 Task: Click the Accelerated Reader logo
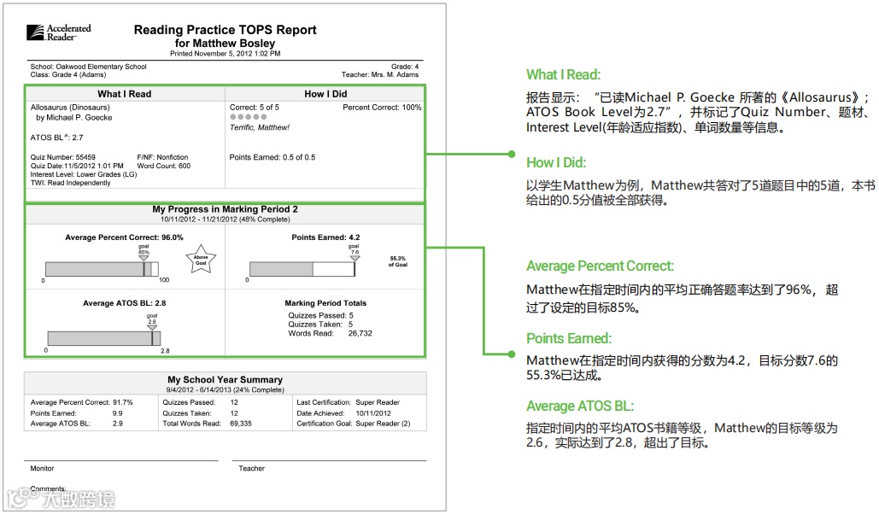click(58, 32)
